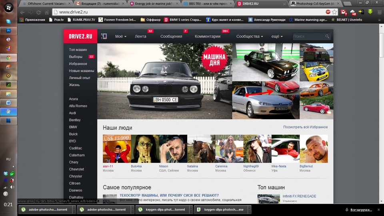The width and height of the screenshot is (384, 216).
Task: Open options arrow for first adobe-photosho torrent download
Action: tap(74, 210)
